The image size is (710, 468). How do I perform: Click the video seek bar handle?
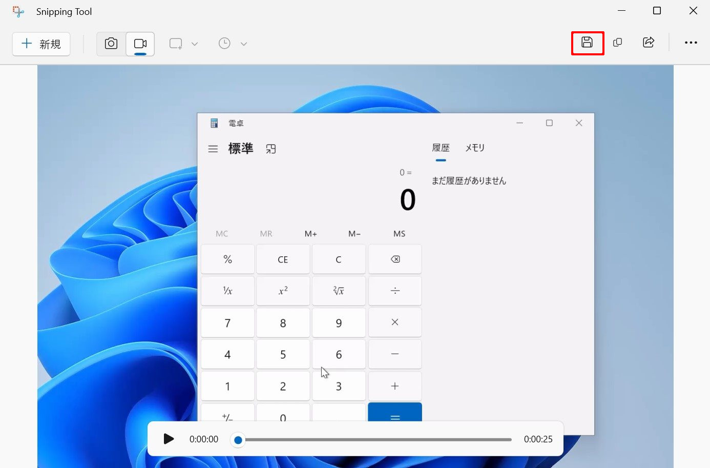point(238,440)
